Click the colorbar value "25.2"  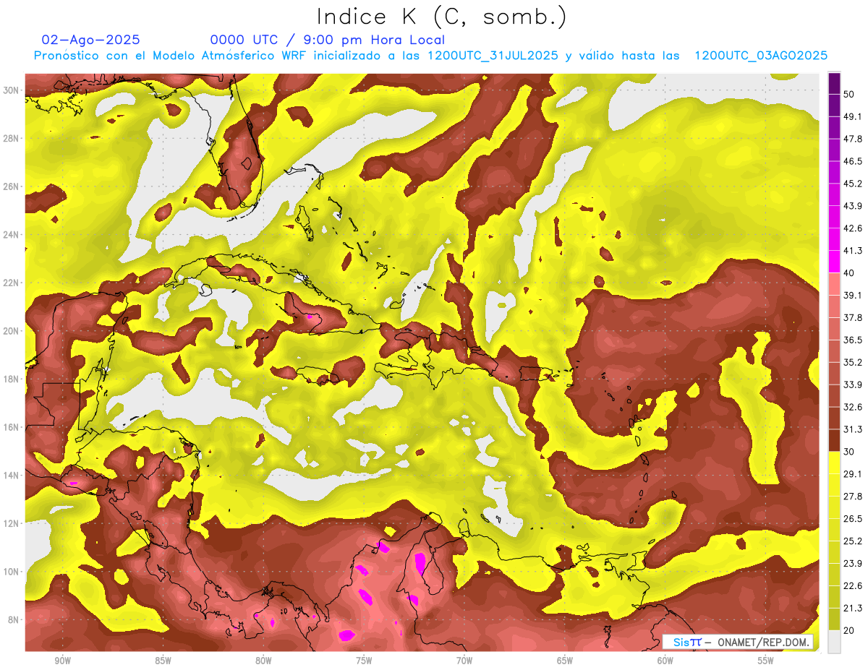(853, 541)
